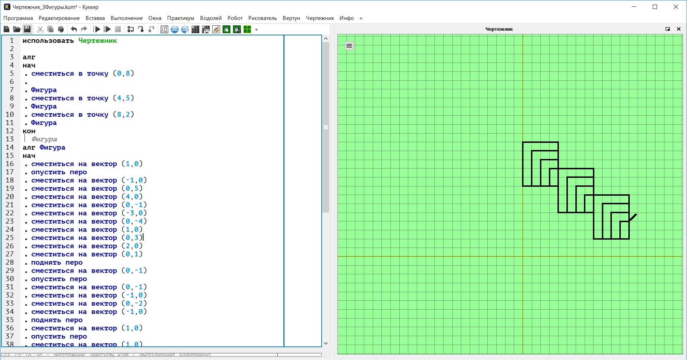Open the Выполнение menu

tap(127, 18)
